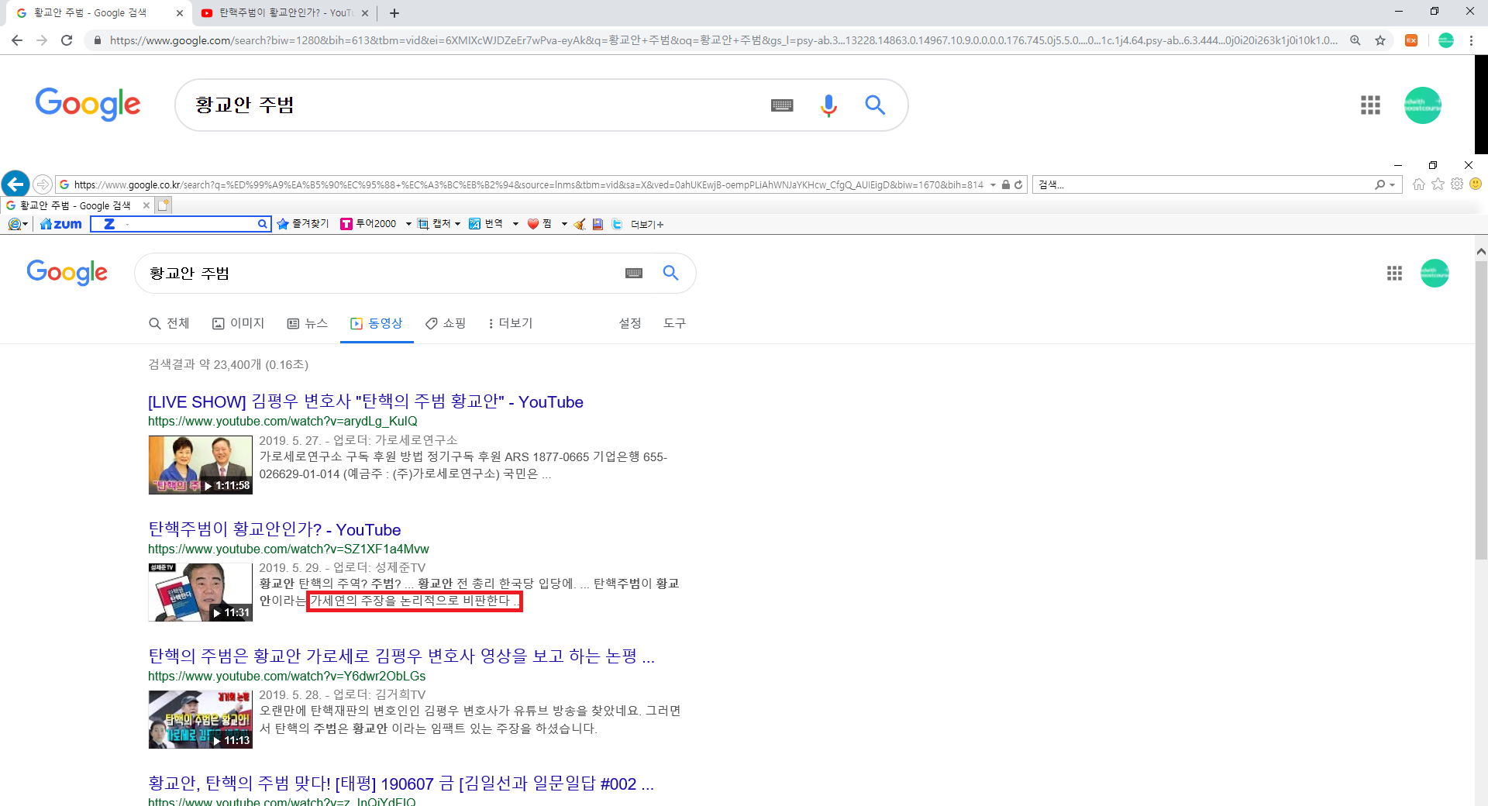This screenshot has height=806, width=1488.
Task: Click keyboard input icon in Chrome's Google search box
Action: click(782, 105)
